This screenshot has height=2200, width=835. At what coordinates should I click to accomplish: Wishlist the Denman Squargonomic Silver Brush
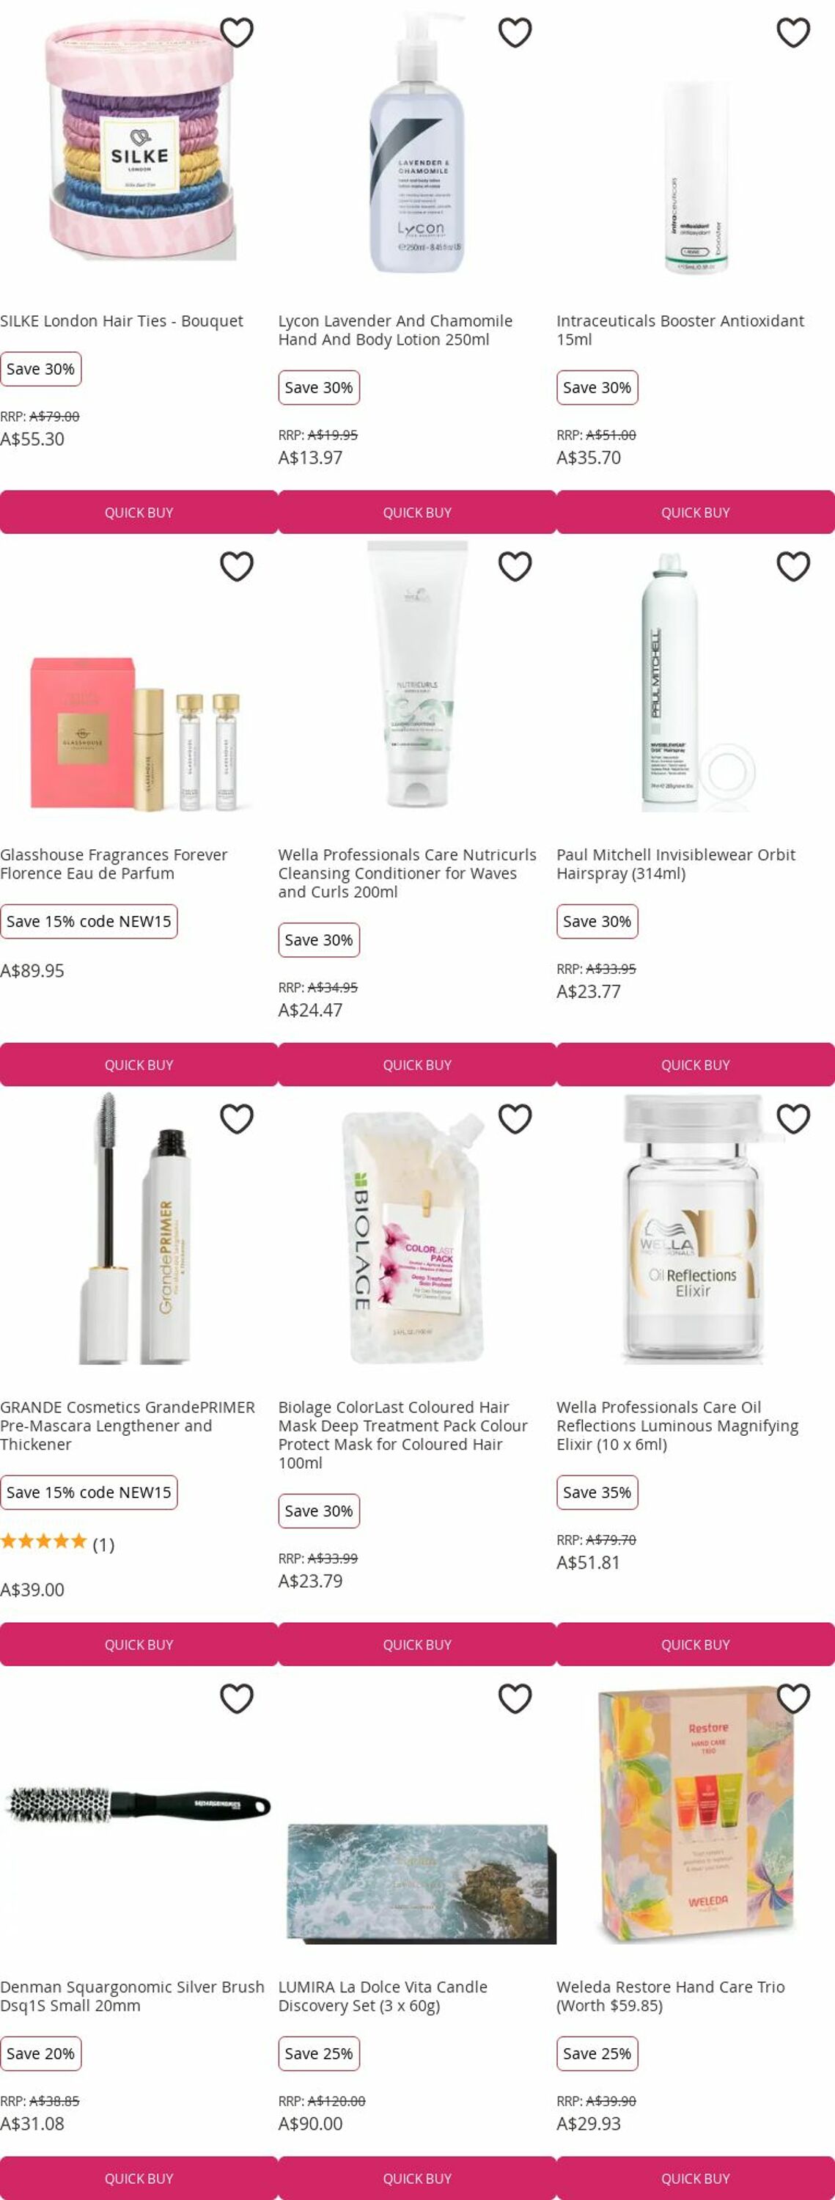237,1698
